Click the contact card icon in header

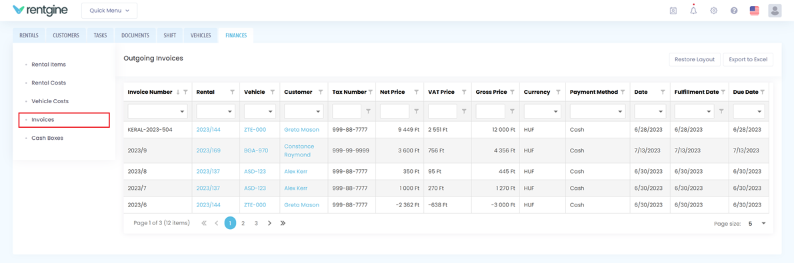[673, 11]
